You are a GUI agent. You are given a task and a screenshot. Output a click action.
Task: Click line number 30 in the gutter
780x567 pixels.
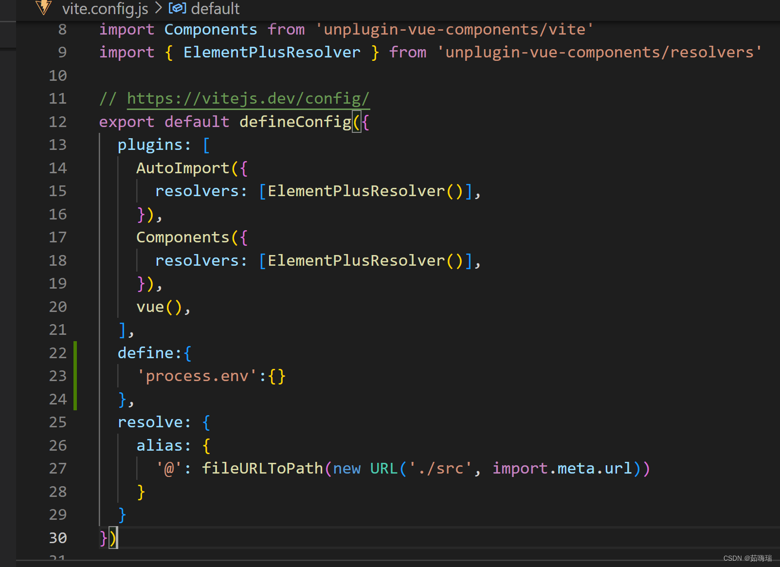[x=57, y=538]
